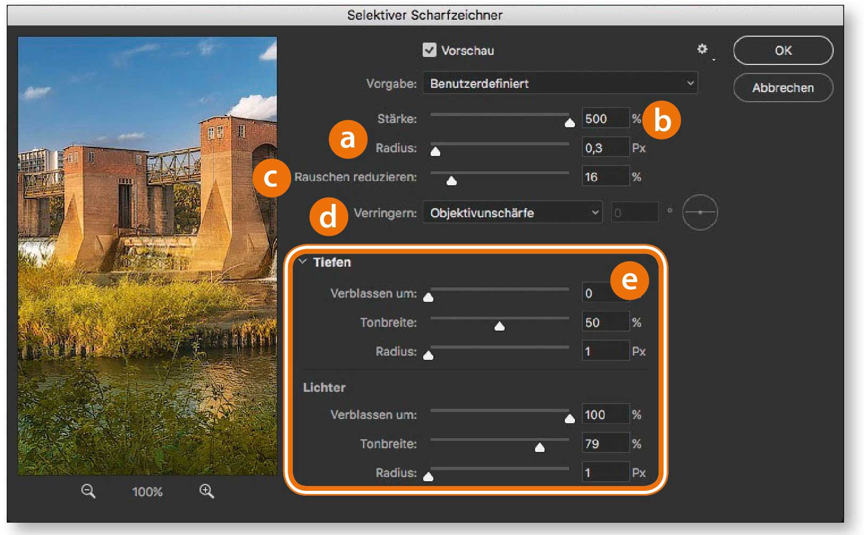Screen dimensions: 864x535
Task: Click the preview image of the building
Action: [147, 256]
